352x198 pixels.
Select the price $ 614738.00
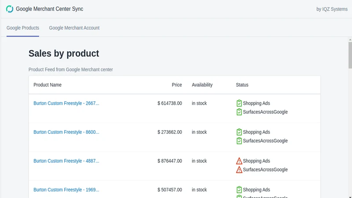pyautogui.click(x=170, y=103)
